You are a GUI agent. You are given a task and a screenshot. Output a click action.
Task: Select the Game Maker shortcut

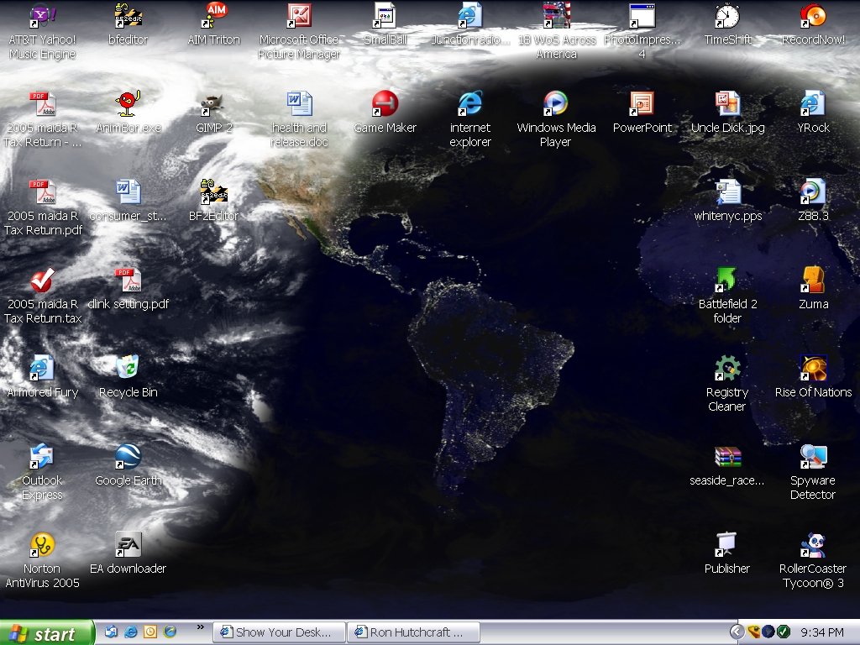(x=385, y=105)
